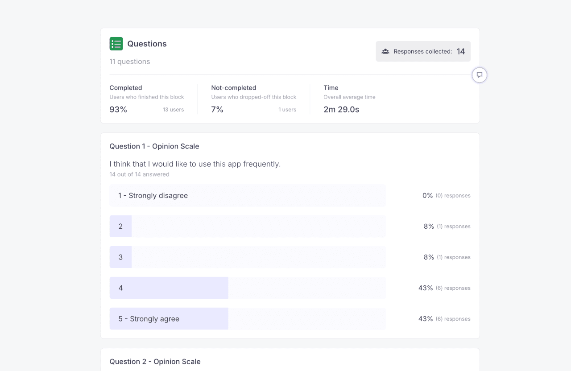Click the Questions title text
The image size is (571, 371).
[x=147, y=44]
